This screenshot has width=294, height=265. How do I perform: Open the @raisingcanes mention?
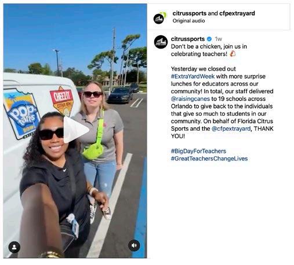pyautogui.click(x=190, y=99)
